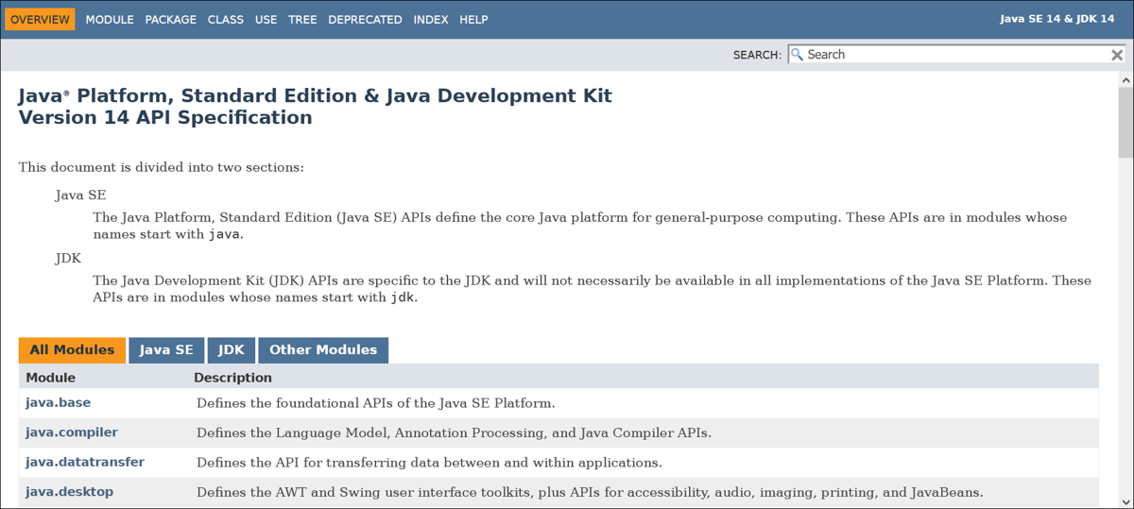Select CLASS in the top navigation bar
Viewport: 1134px width, 509px height.
click(226, 19)
